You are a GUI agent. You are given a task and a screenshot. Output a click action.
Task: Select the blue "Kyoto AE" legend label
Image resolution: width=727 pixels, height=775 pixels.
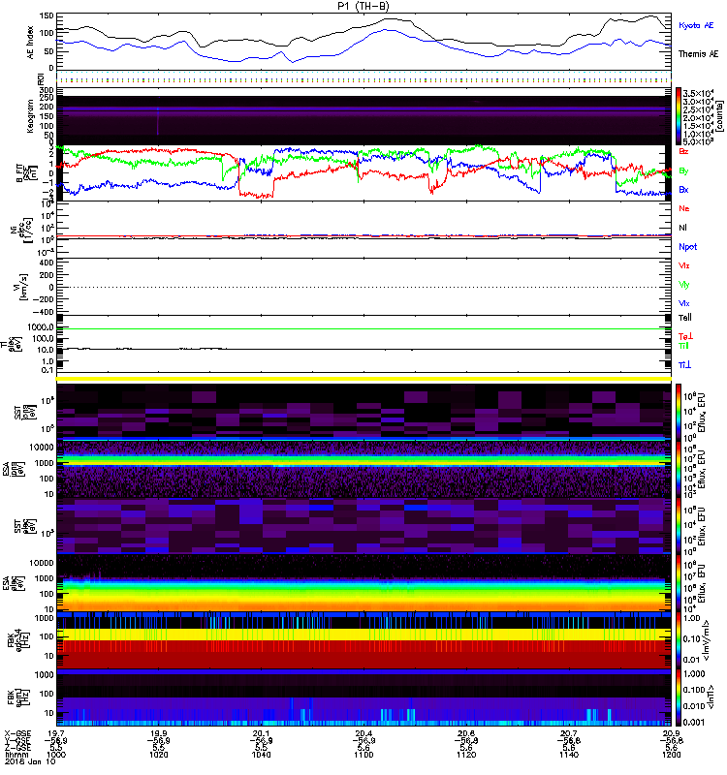696,25
